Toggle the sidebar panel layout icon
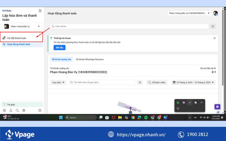 coord(40,110)
